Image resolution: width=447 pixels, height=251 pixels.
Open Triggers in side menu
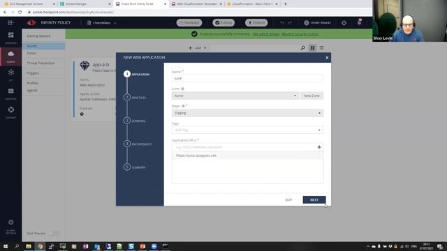coord(33,73)
